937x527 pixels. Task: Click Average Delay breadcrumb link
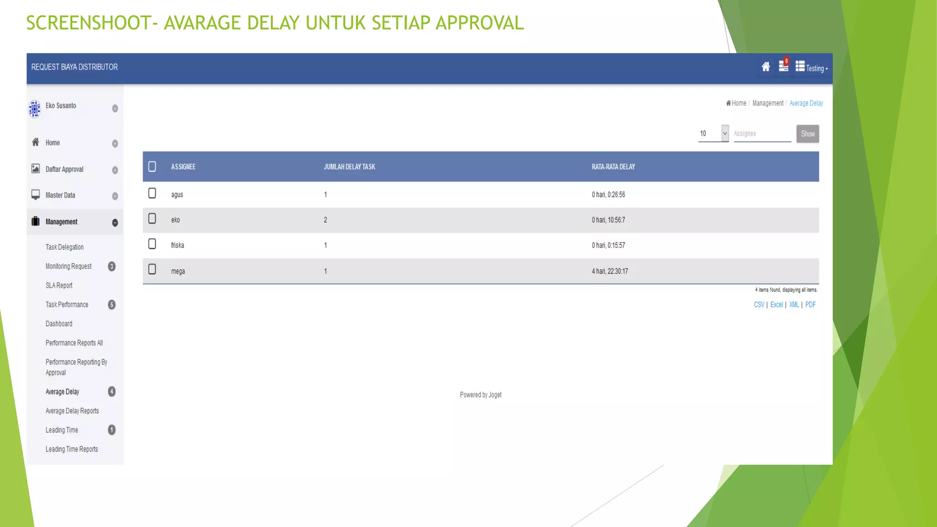(x=806, y=103)
